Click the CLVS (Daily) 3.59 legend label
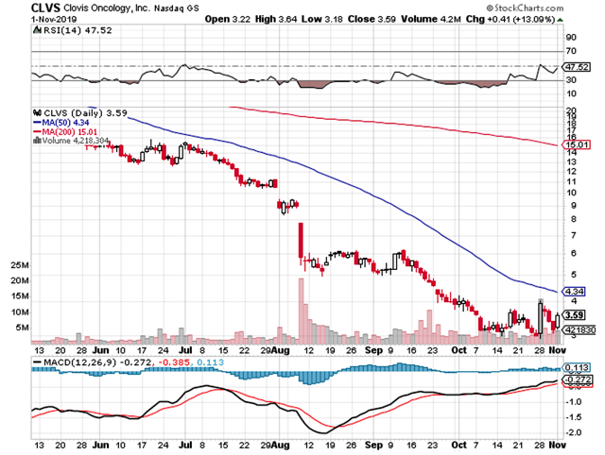Image resolution: width=605 pixels, height=455 pixels. pyautogui.click(x=85, y=113)
